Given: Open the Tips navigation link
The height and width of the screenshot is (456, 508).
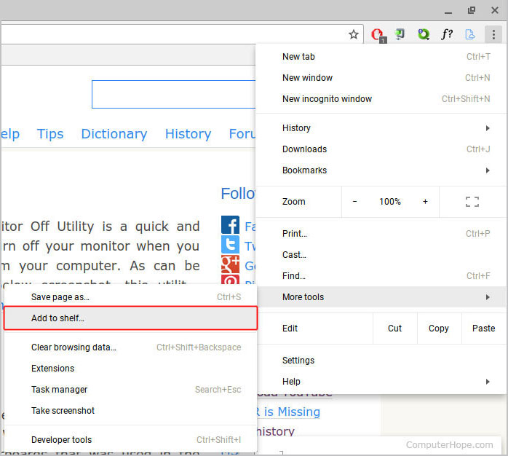Looking at the screenshot, I should (50, 133).
